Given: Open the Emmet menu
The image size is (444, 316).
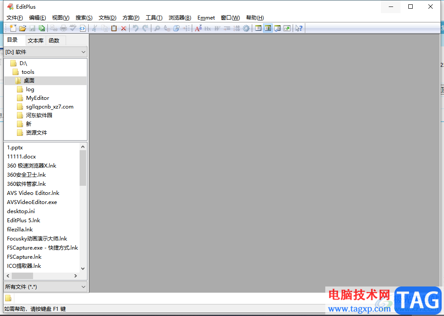Looking at the screenshot, I should (x=206, y=17).
